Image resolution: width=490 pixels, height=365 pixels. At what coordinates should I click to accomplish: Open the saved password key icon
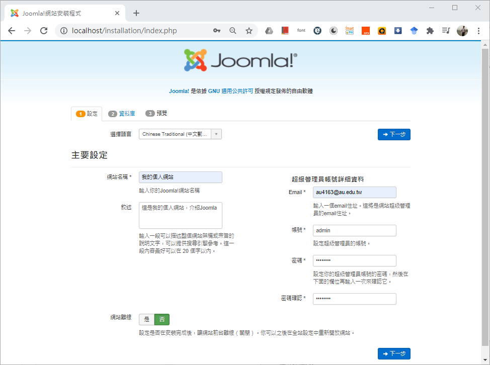tap(216, 31)
